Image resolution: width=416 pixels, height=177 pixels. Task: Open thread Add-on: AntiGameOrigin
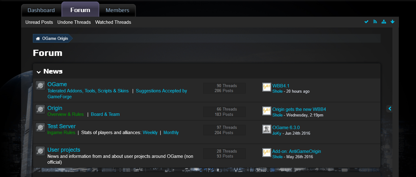[297, 151]
